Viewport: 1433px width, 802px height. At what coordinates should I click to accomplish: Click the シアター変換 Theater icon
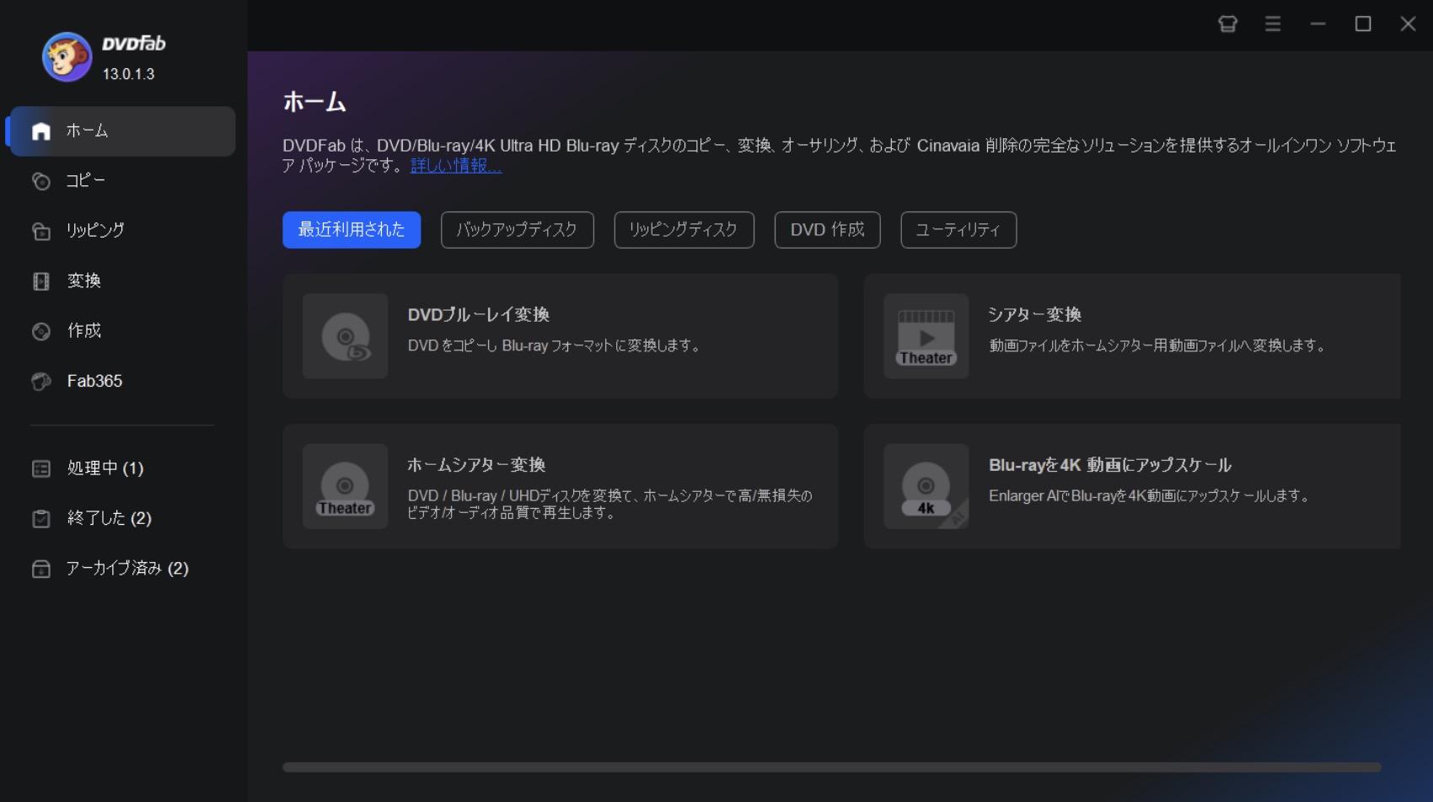point(926,336)
